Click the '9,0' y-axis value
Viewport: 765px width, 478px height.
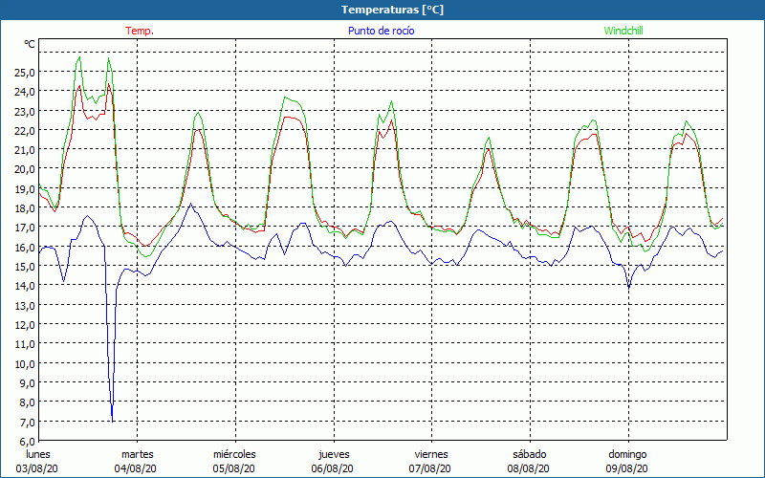[27, 383]
